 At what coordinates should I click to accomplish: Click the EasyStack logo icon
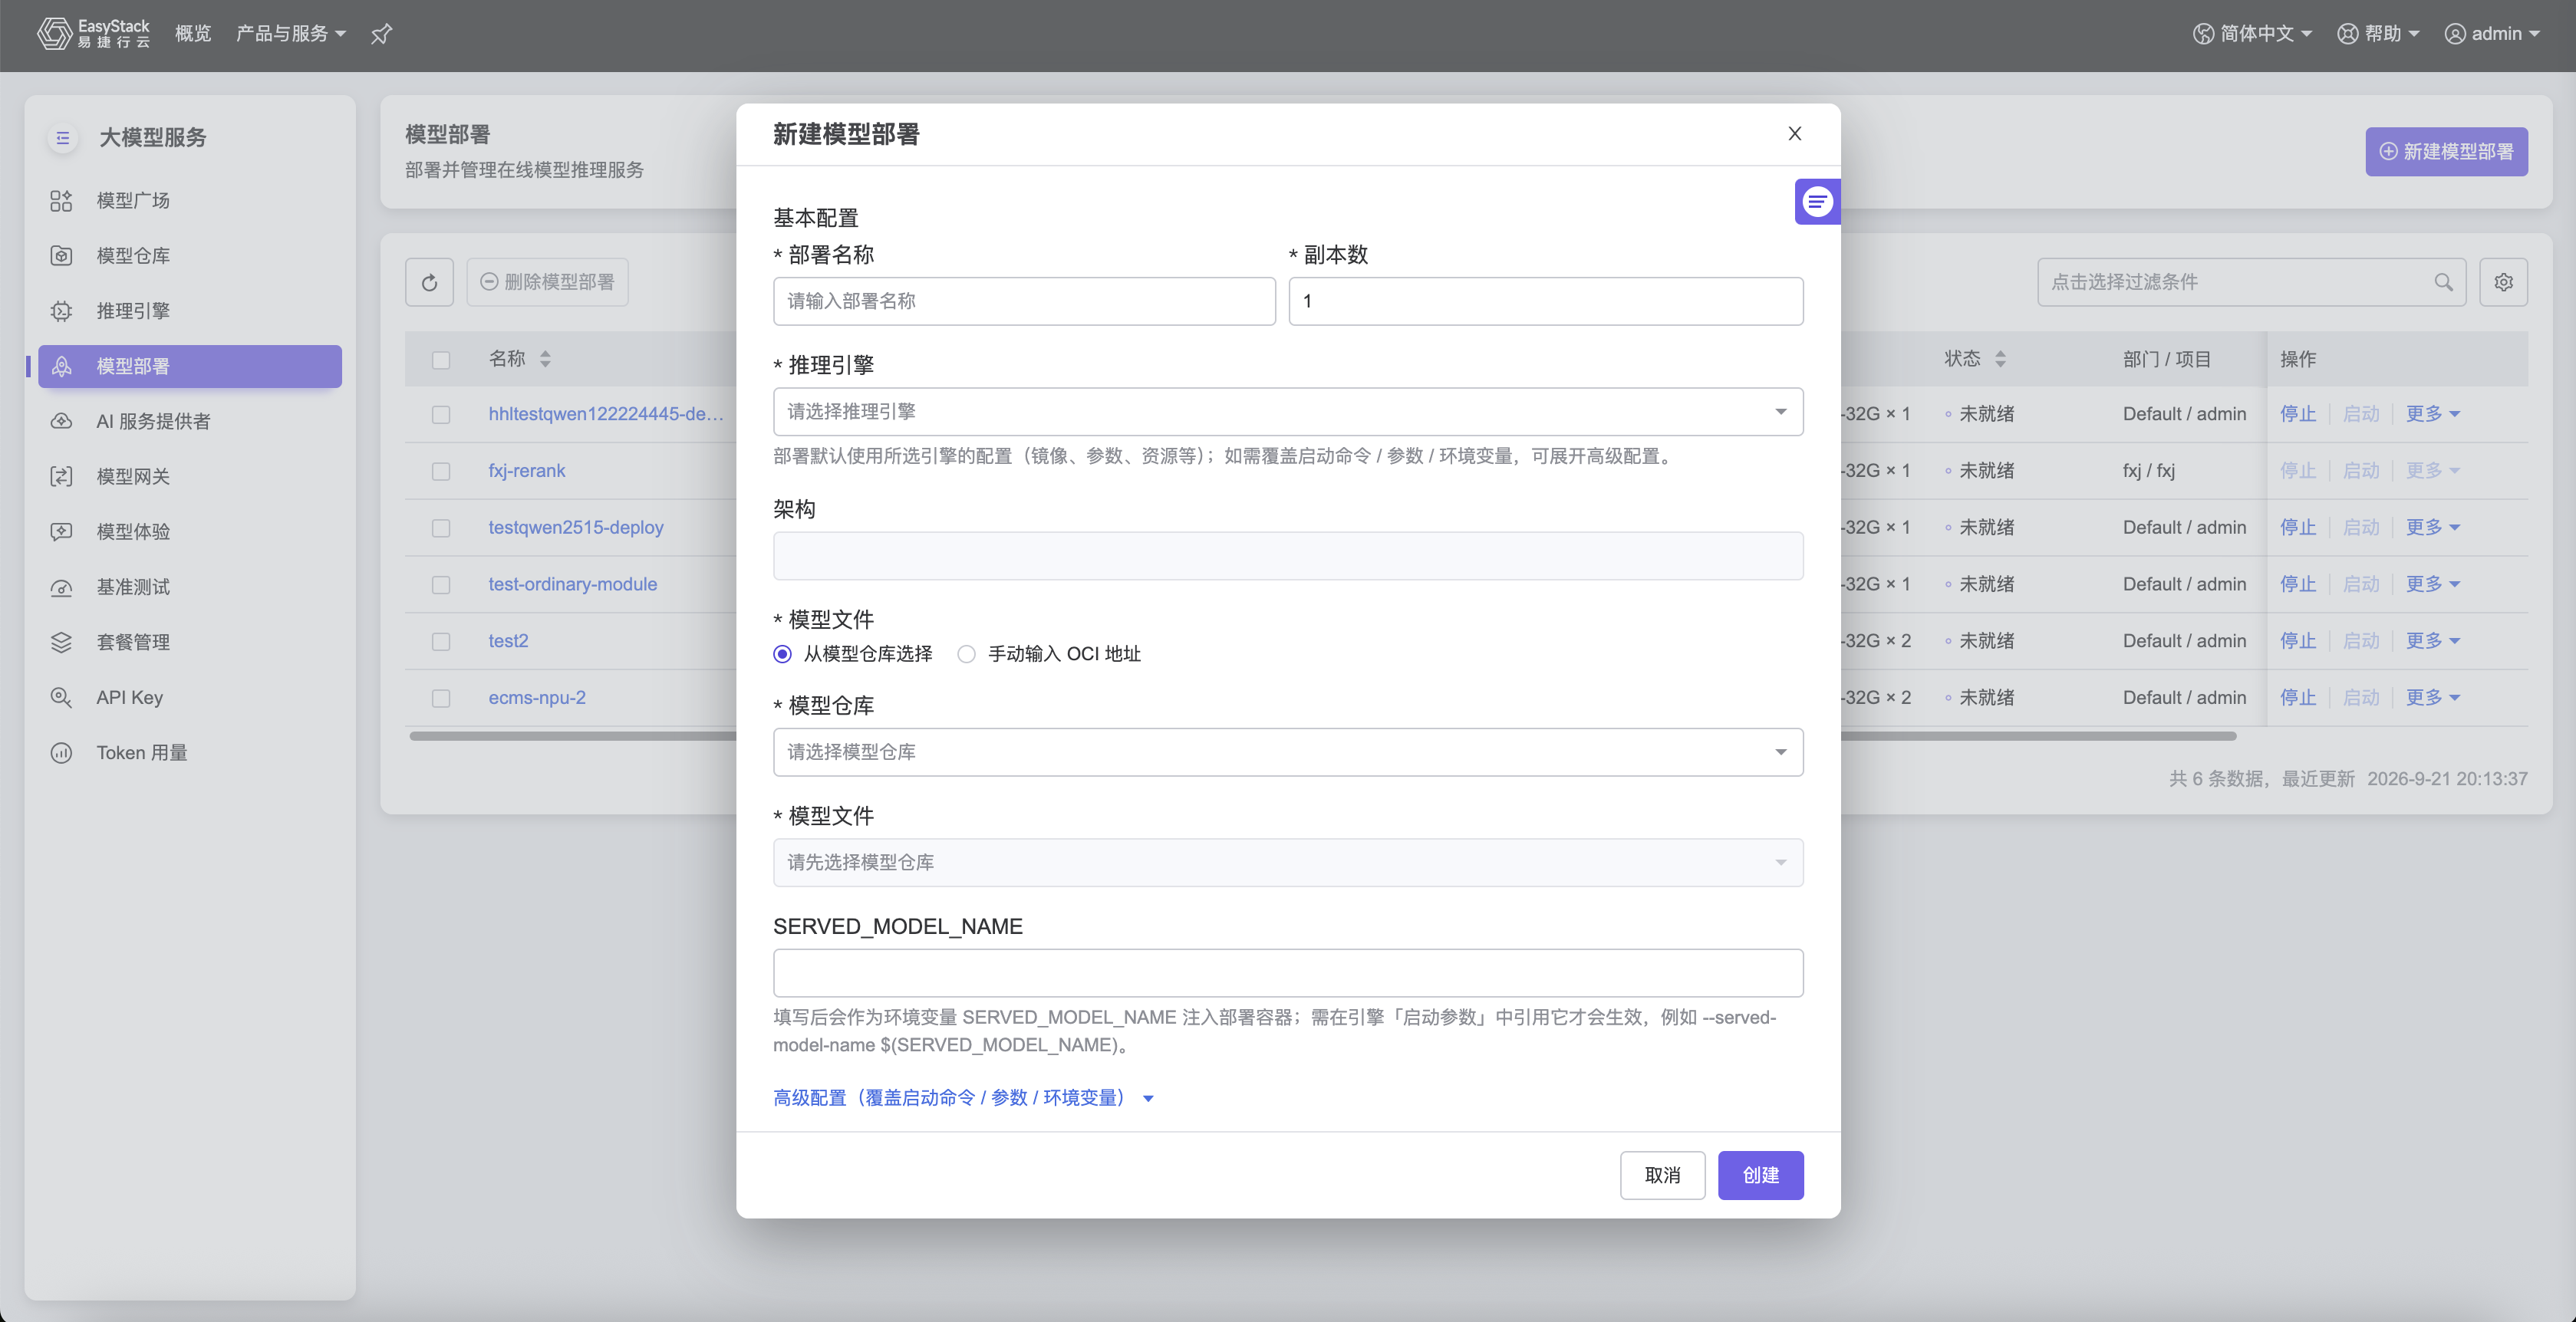(55, 33)
